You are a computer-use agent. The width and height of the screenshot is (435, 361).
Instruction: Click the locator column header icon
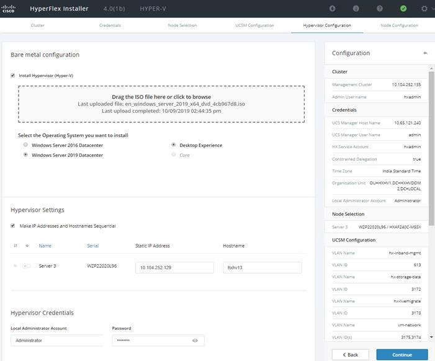click(x=27, y=246)
